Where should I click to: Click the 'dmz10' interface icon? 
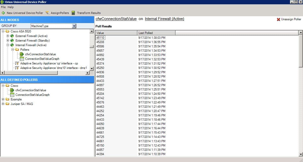coord(17,68)
